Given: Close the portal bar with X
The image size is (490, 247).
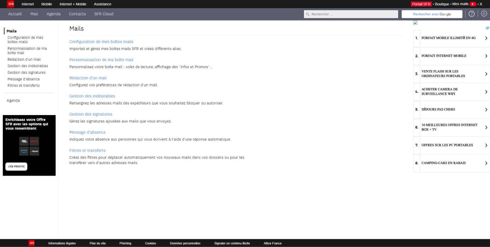Looking at the screenshot, I should point(481,4).
